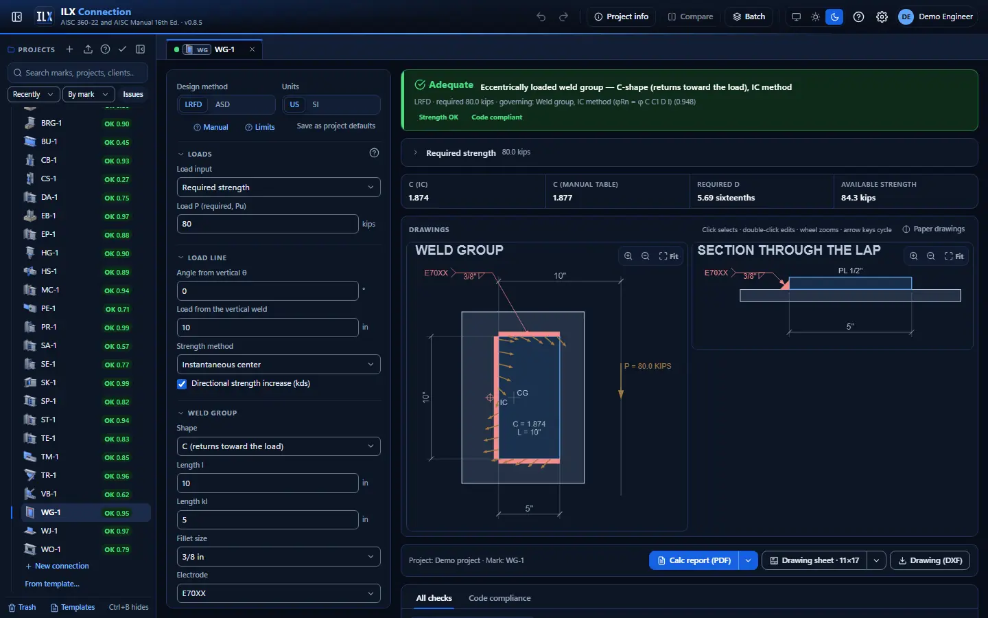This screenshot has width=988, height=618.
Task: Switch to Code compliance tab
Action: click(499, 598)
